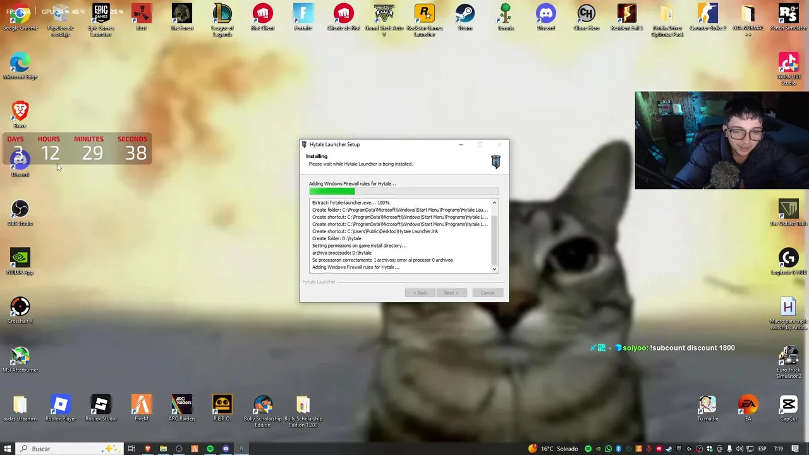Minimize the Hytale Launcher Setup window

pyautogui.click(x=461, y=145)
